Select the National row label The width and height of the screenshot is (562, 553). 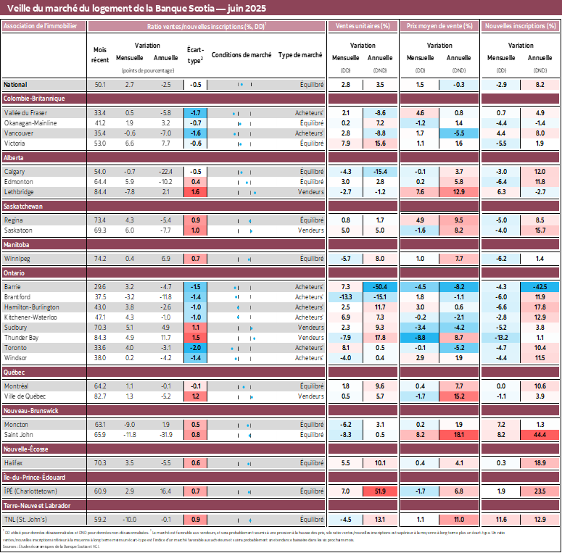click(x=16, y=85)
